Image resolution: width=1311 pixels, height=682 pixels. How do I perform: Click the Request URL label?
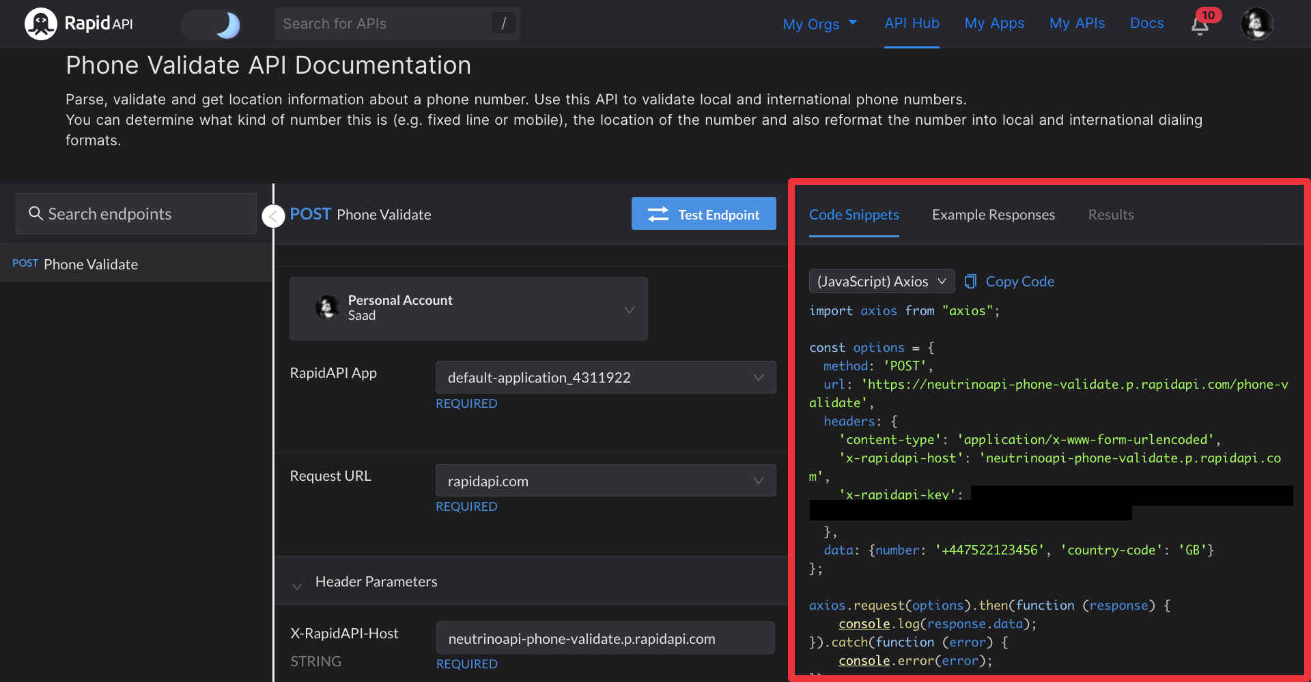click(330, 476)
